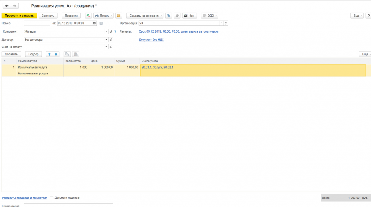The height and width of the screenshot is (207, 371).
Task: Open Печать dropdown menu
Action: 104,16
